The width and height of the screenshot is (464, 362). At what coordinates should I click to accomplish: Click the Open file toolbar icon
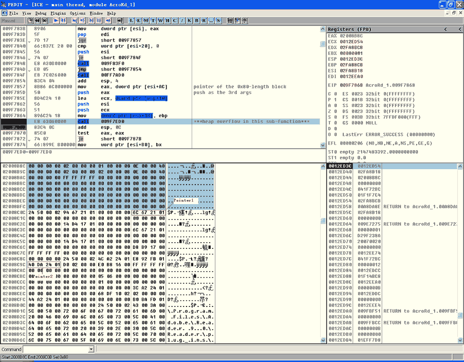point(30,21)
